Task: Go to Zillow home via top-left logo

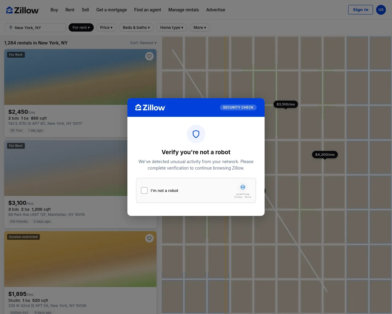Action: pyautogui.click(x=22, y=10)
